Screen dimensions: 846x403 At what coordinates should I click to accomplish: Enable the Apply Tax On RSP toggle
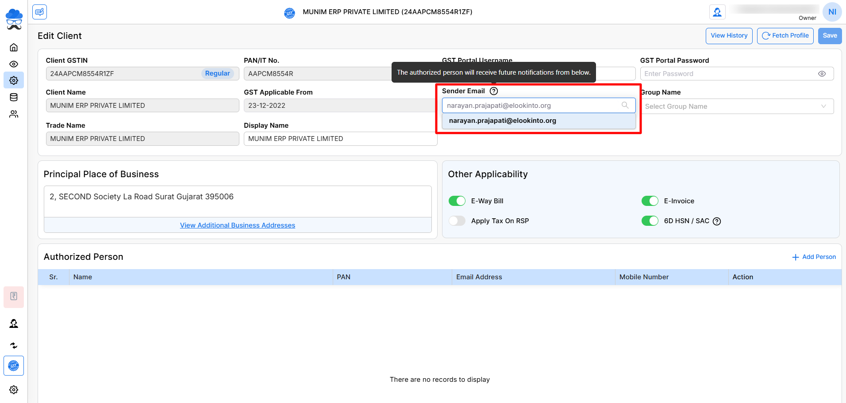[457, 221]
